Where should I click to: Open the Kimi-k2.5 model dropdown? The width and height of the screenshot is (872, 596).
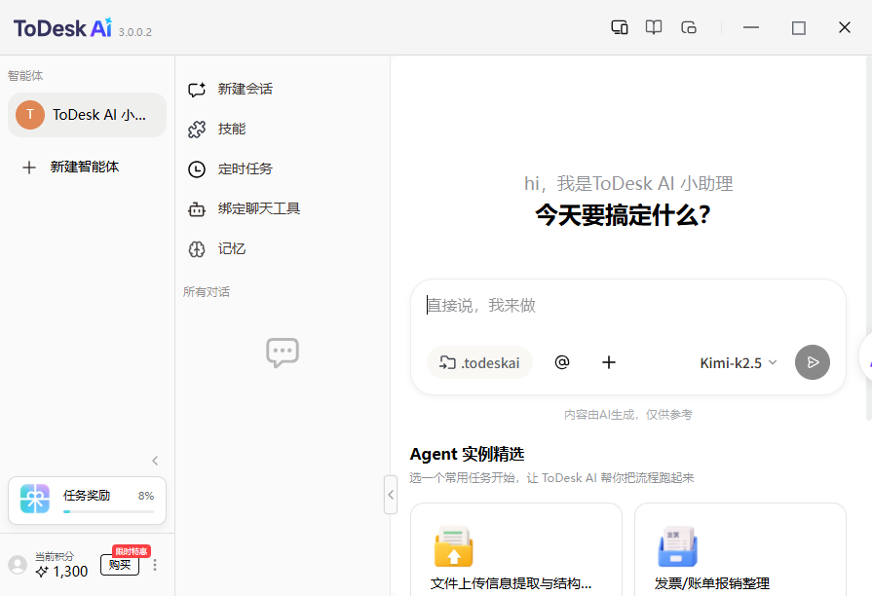(738, 363)
